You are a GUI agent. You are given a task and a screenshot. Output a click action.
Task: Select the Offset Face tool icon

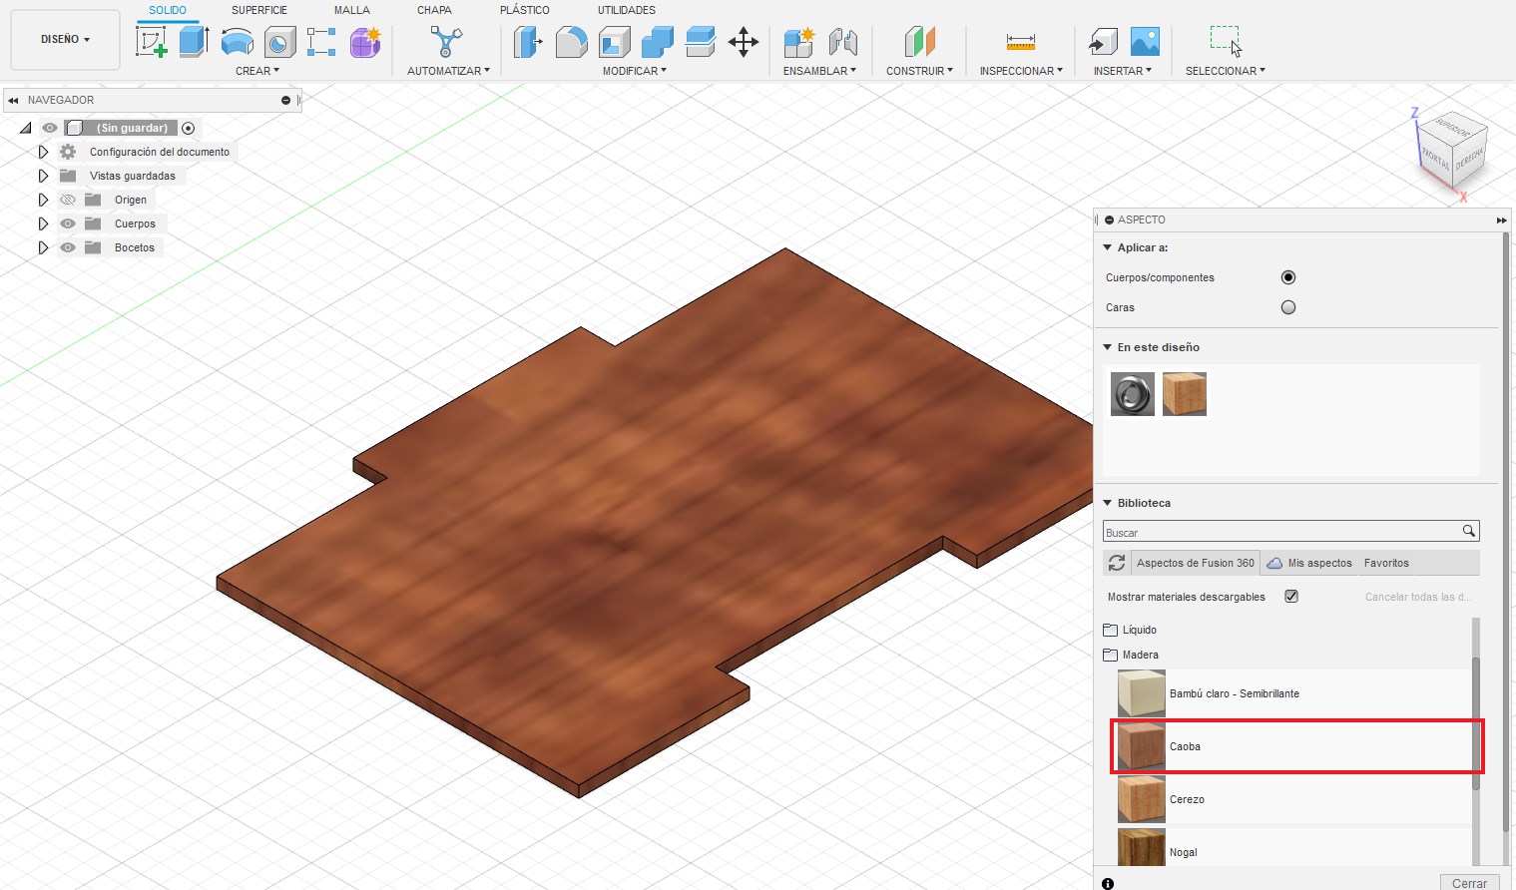pyautogui.click(x=700, y=42)
